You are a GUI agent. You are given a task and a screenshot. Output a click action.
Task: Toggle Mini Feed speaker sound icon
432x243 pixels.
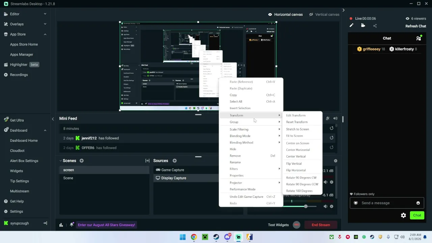click(x=335, y=118)
